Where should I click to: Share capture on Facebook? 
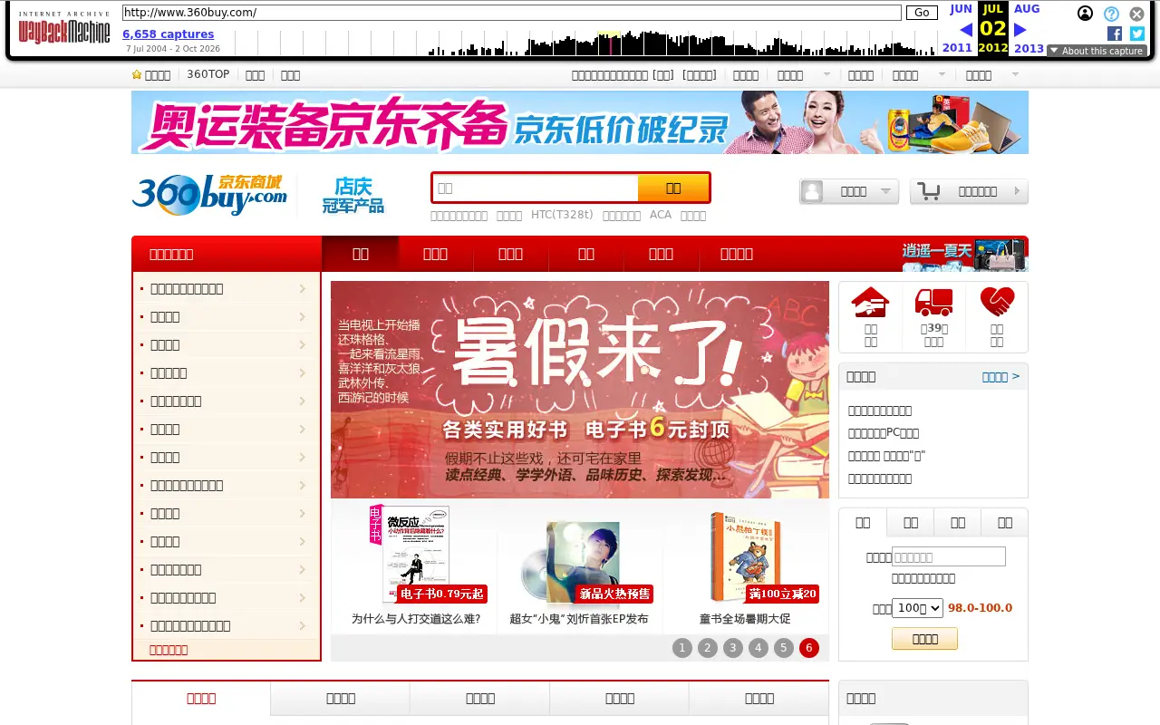[1115, 34]
